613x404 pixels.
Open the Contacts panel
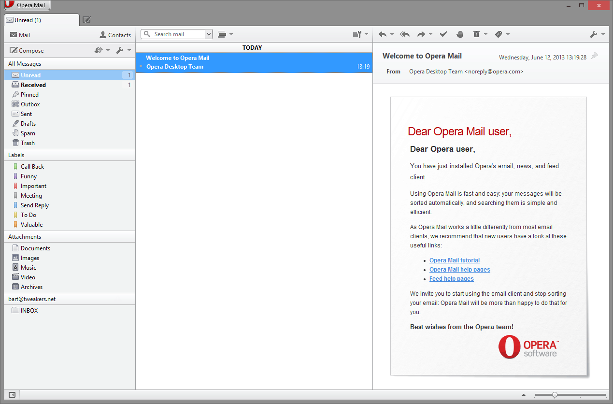click(x=115, y=34)
